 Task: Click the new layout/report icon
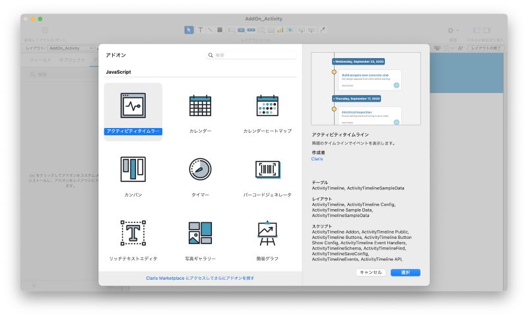(x=45, y=30)
